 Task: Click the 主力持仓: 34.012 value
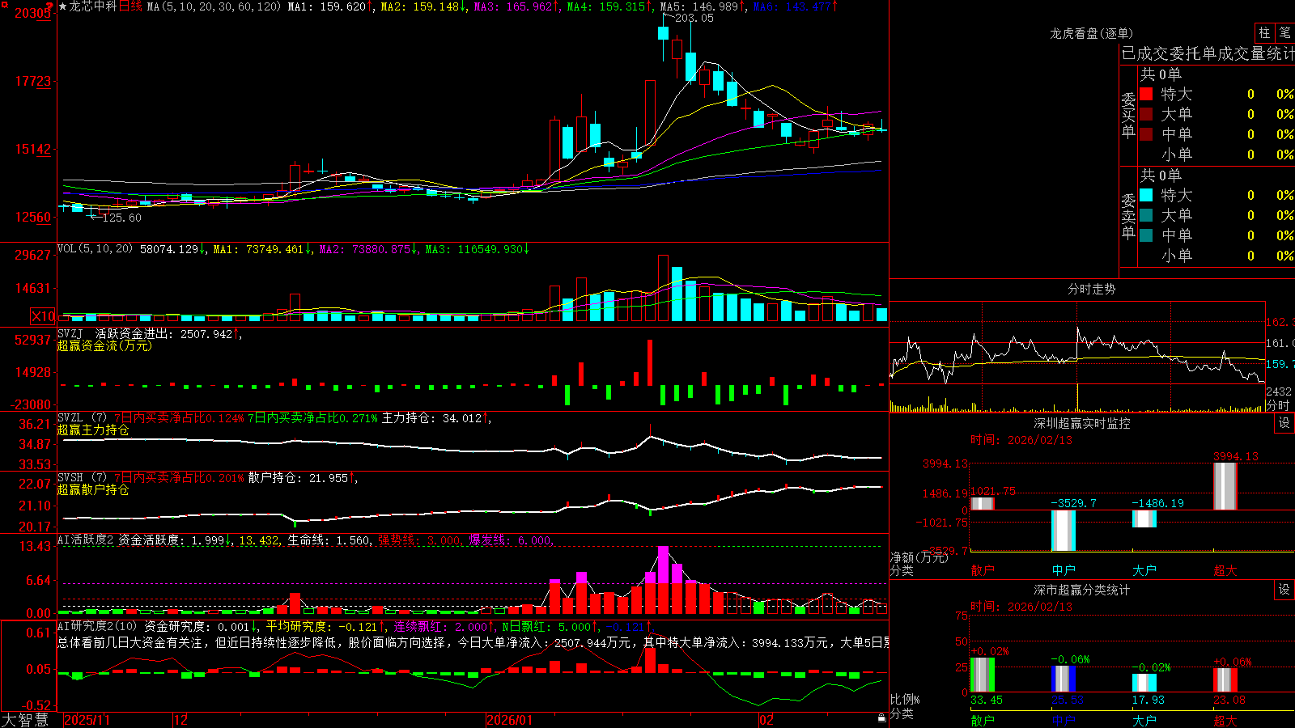[x=431, y=418]
